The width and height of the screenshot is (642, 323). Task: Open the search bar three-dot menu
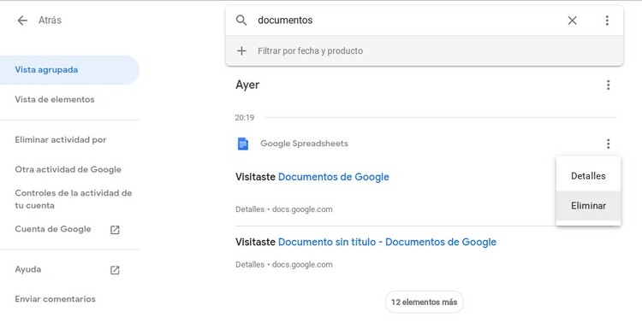click(x=607, y=20)
